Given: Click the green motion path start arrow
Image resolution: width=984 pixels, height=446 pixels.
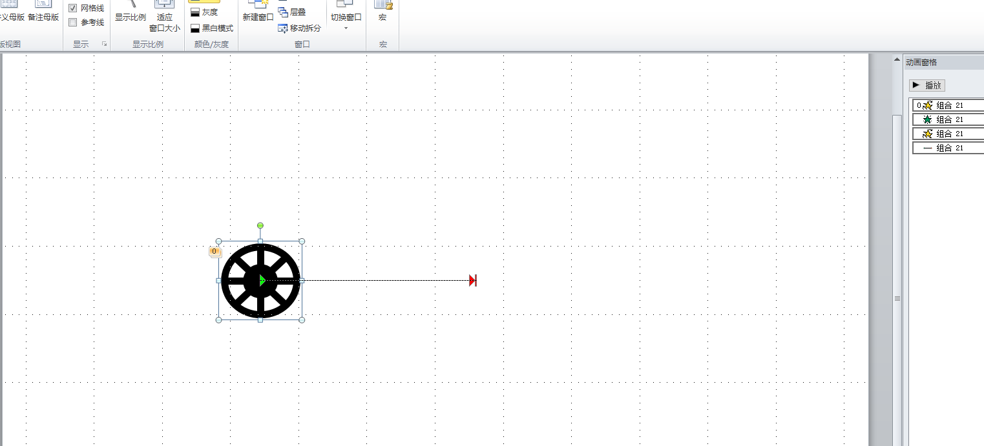Looking at the screenshot, I should [x=262, y=280].
